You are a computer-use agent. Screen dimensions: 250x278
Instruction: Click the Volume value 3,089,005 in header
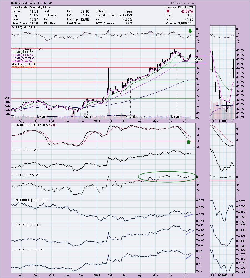[x=186, y=23]
